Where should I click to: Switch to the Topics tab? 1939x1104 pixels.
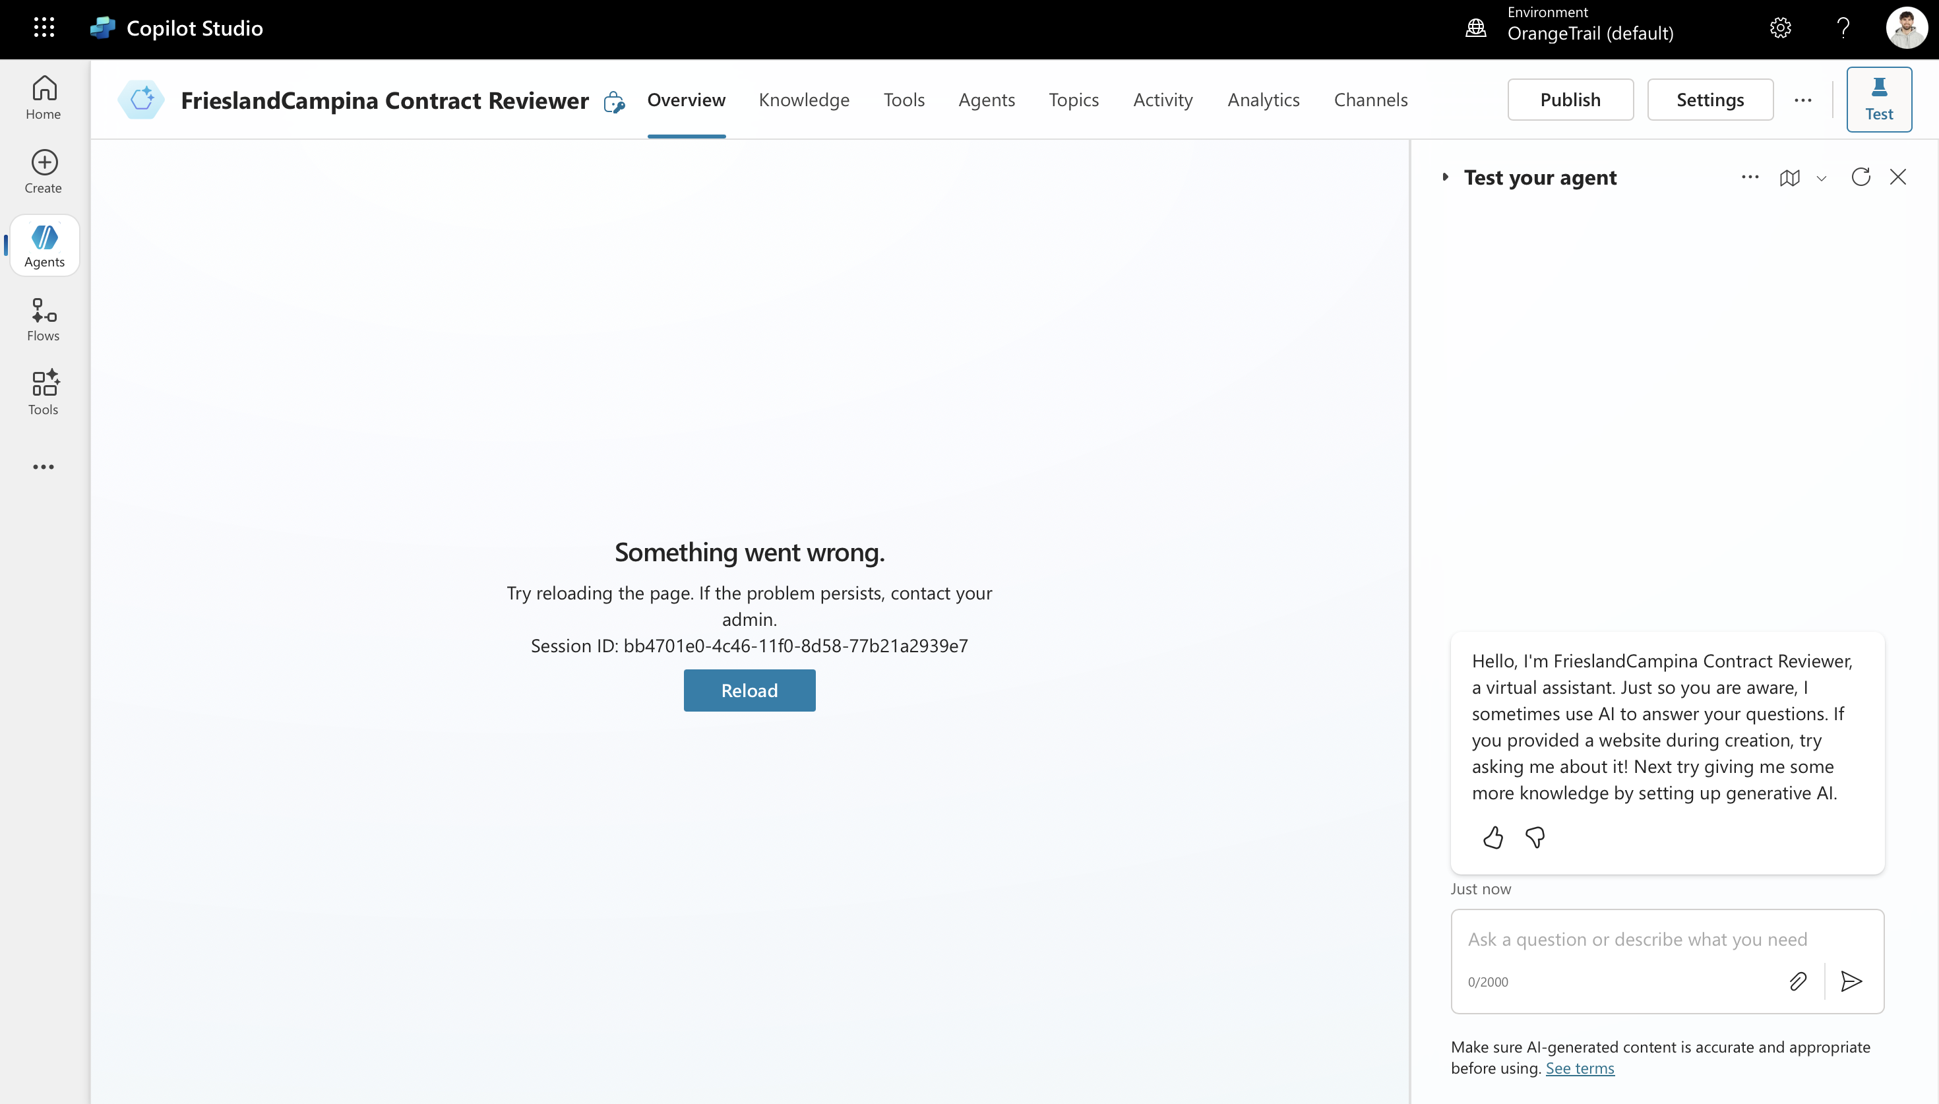pyautogui.click(x=1073, y=100)
